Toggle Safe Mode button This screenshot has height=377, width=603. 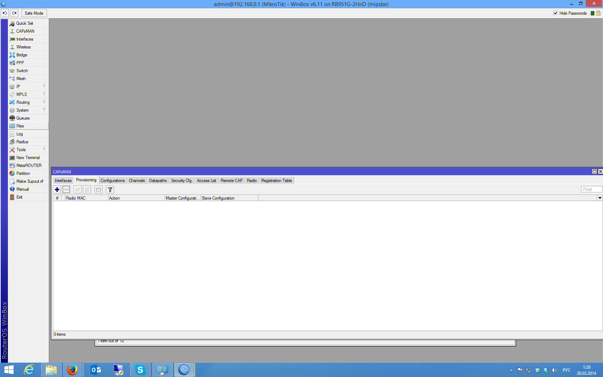[x=34, y=13]
